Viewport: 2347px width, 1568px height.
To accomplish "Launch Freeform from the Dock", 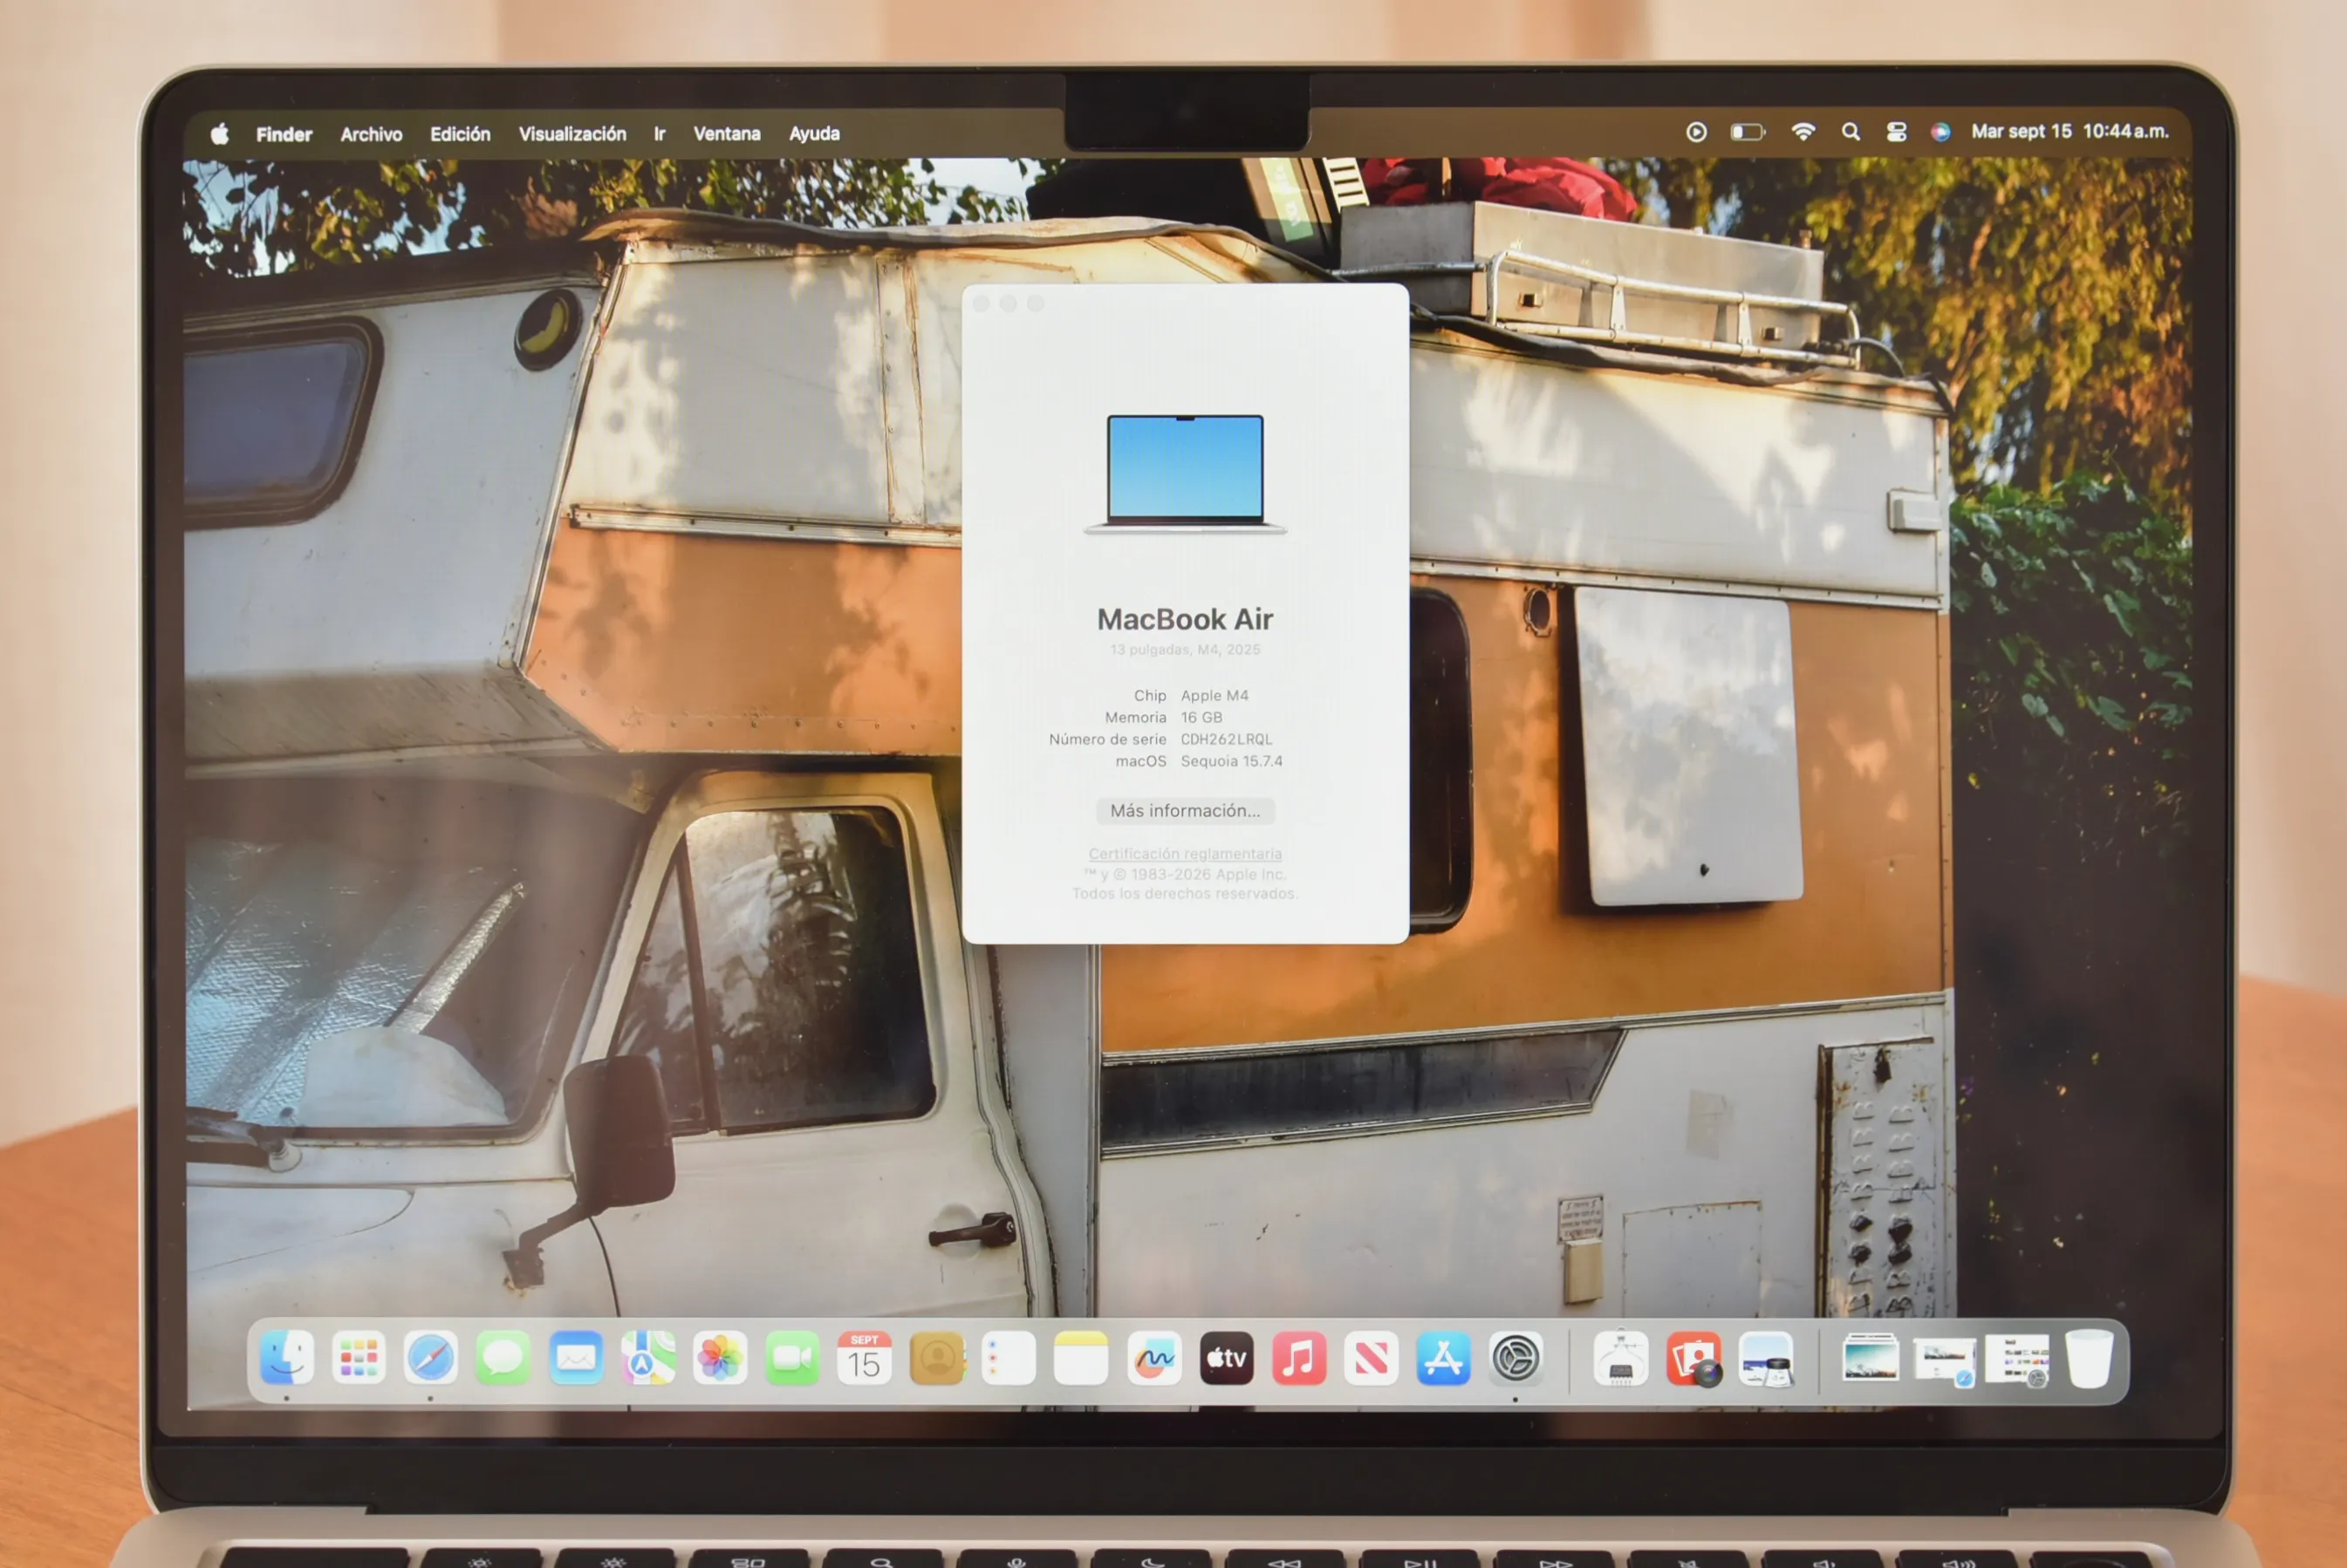I will (1154, 1358).
